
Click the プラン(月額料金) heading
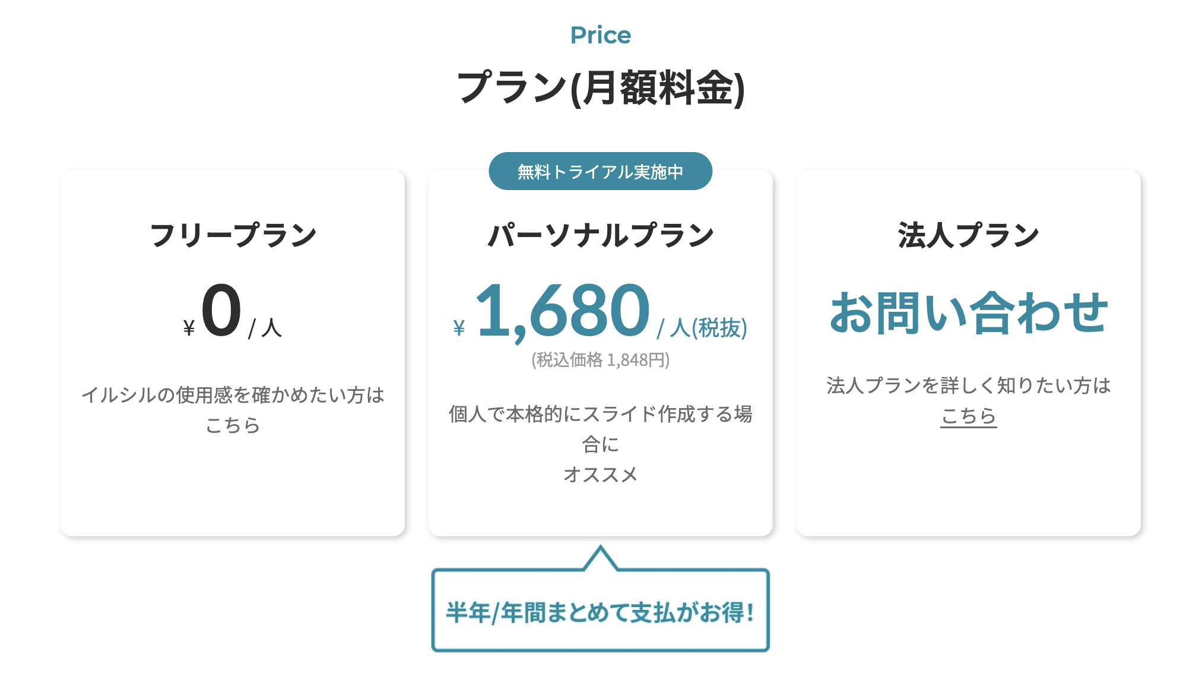coord(599,86)
